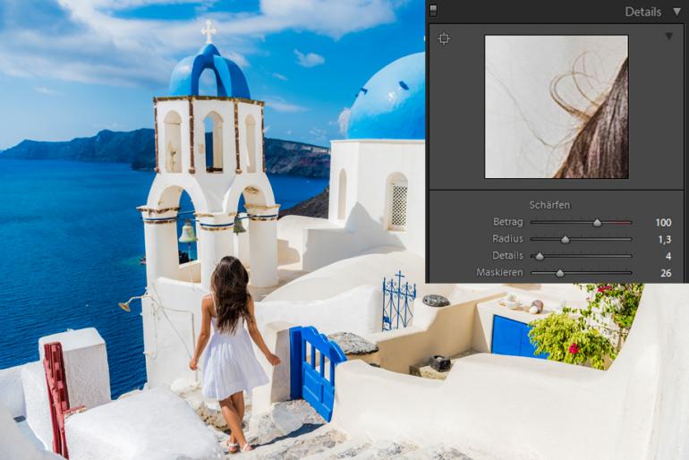Hide the preview with its disclosure triangle
The height and width of the screenshot is (460, 689).
tap(668, 37)
